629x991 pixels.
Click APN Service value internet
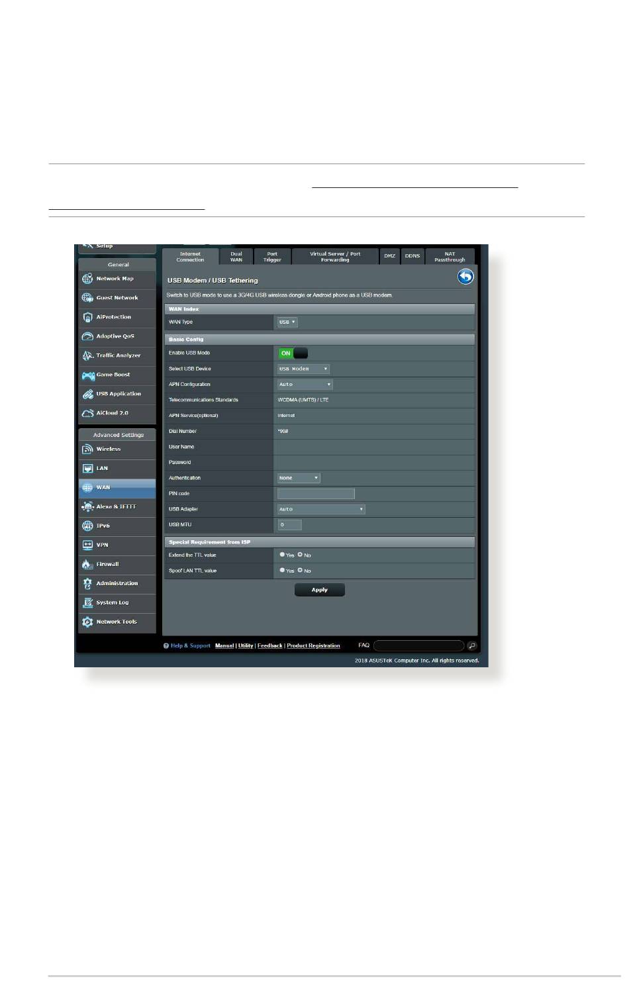click(x=286, y=416)
